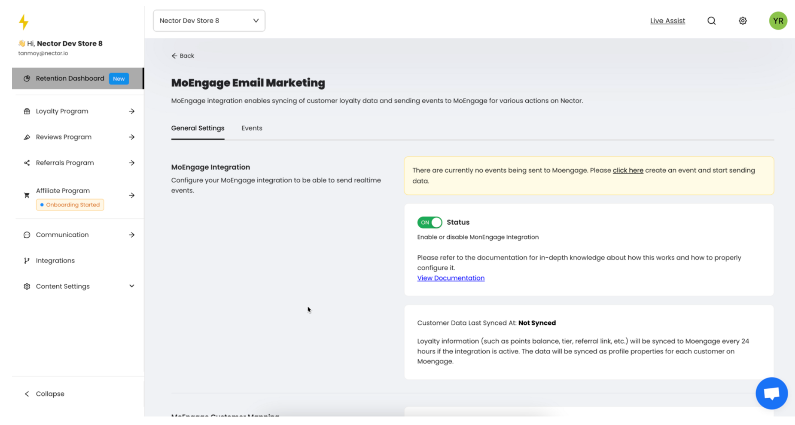Select Affiliate Program menu item
Viewport: 795px width, 425px height.
pyautogui.click(x=78, y=195)
